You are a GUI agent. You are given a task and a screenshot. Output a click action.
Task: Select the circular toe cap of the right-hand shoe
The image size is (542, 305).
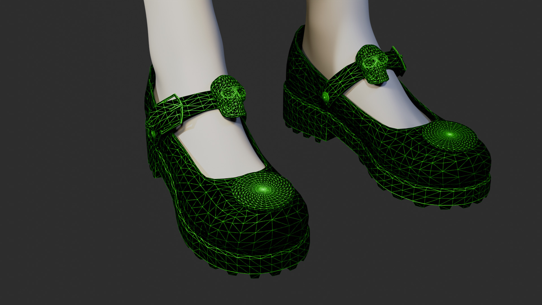point(450,136)
